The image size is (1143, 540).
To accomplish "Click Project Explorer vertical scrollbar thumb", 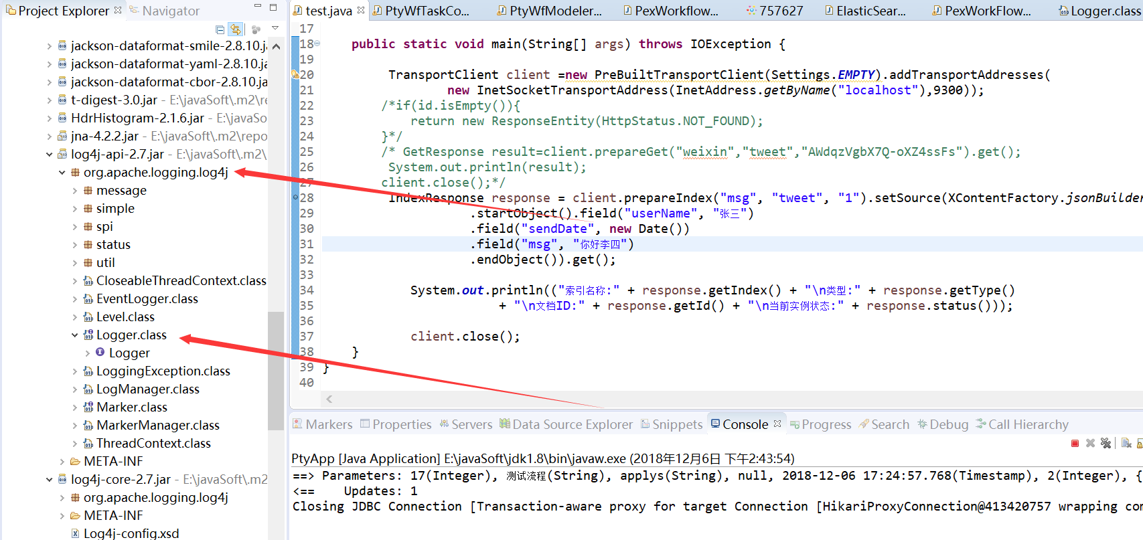I will pyautogui.click(x=276, y=370).
